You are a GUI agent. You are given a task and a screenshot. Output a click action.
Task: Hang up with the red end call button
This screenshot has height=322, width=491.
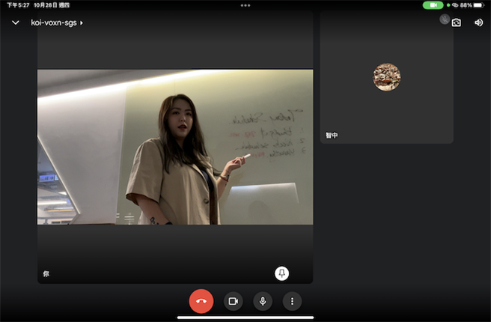click(201, 301)
